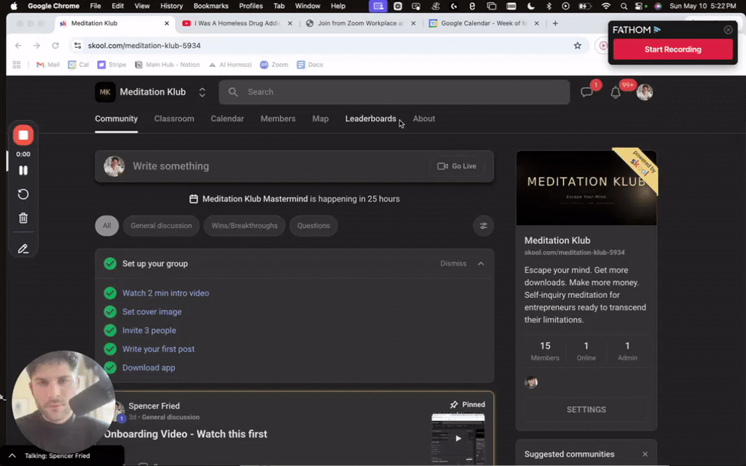Open the profile avatar menu in Skool header
Image resolution: width=746 pixels, height=466 pixels.
[645, 92]
